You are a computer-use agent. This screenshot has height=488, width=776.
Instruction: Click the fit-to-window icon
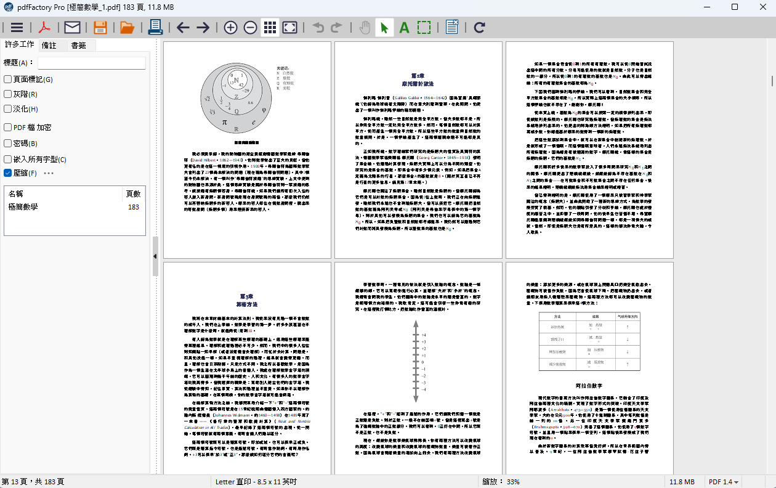290,27
